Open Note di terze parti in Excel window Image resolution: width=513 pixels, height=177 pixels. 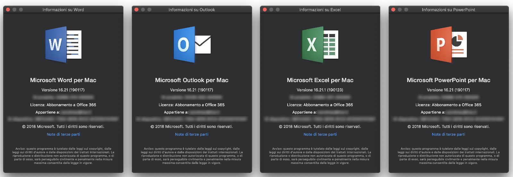click(320, 134)
